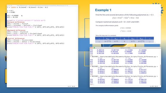Click the editor window's blurred title bar
166x93 pixels.
click(x=42, y=5)
